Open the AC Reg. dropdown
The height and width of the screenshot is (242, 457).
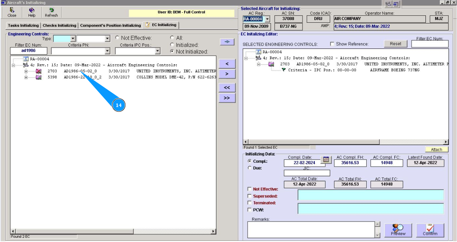click(x=268, y=19)
